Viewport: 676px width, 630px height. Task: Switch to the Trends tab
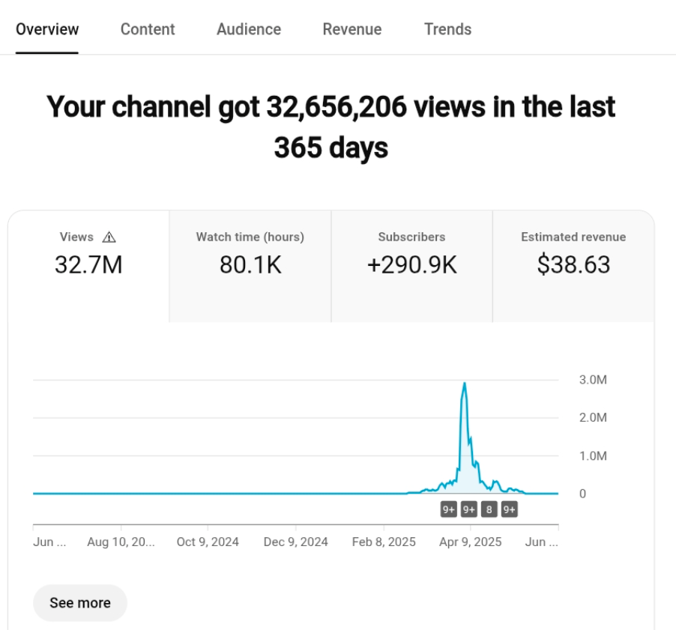[x=447, y=29]
